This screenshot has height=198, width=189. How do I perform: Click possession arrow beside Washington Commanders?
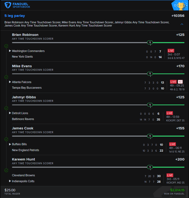click(10, 51)
